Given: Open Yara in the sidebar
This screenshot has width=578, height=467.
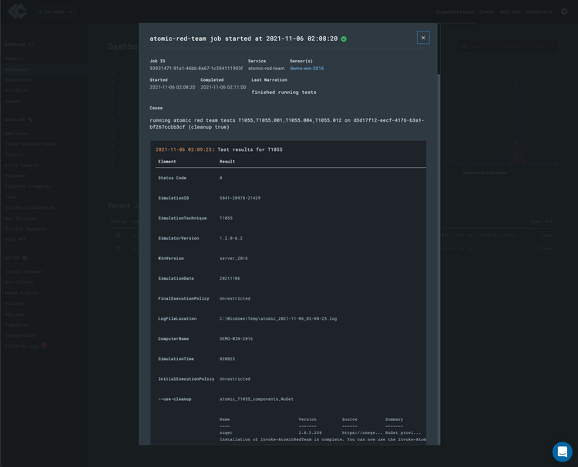Looking at the screenshot, I should [x=10, y=197].
